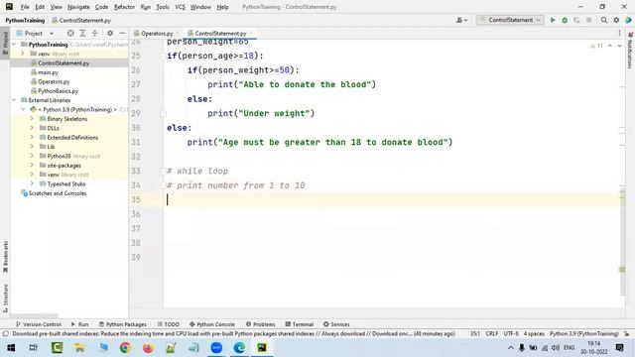
Task: Open Terminal tool window
Action: (x=300, y=324)
